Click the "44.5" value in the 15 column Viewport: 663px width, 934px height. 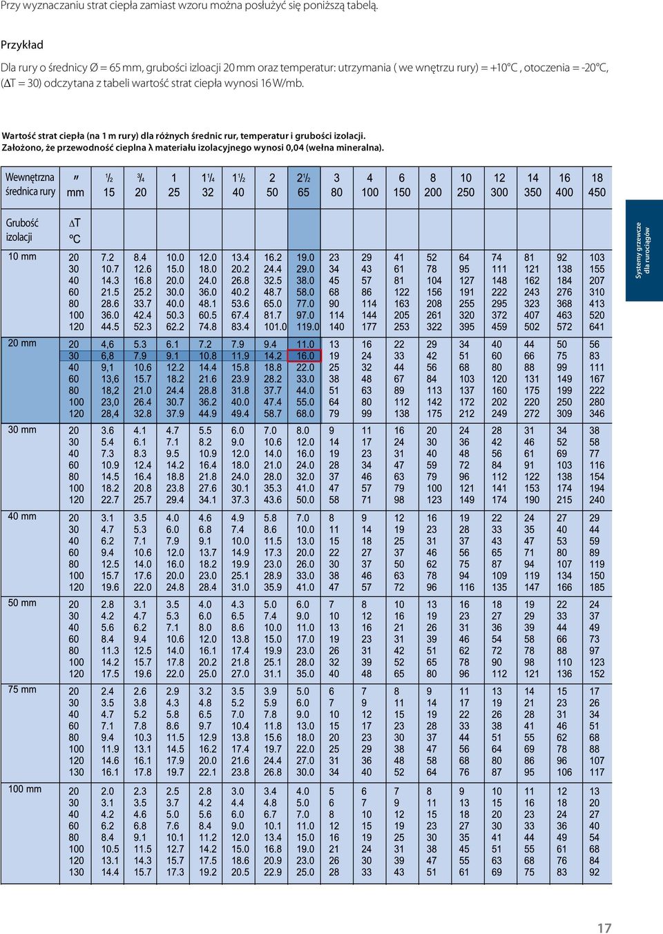point(110,327)
